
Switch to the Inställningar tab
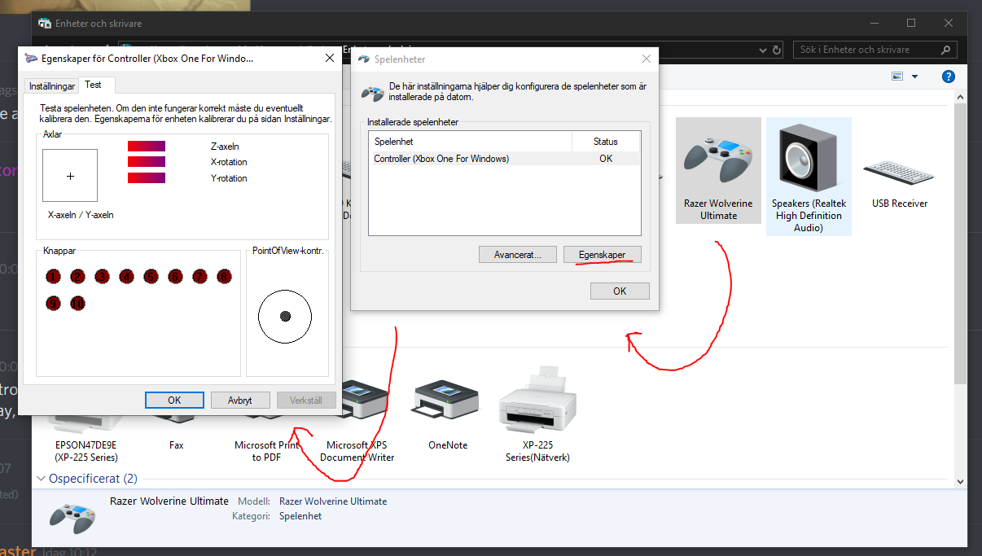click(51, 85)
